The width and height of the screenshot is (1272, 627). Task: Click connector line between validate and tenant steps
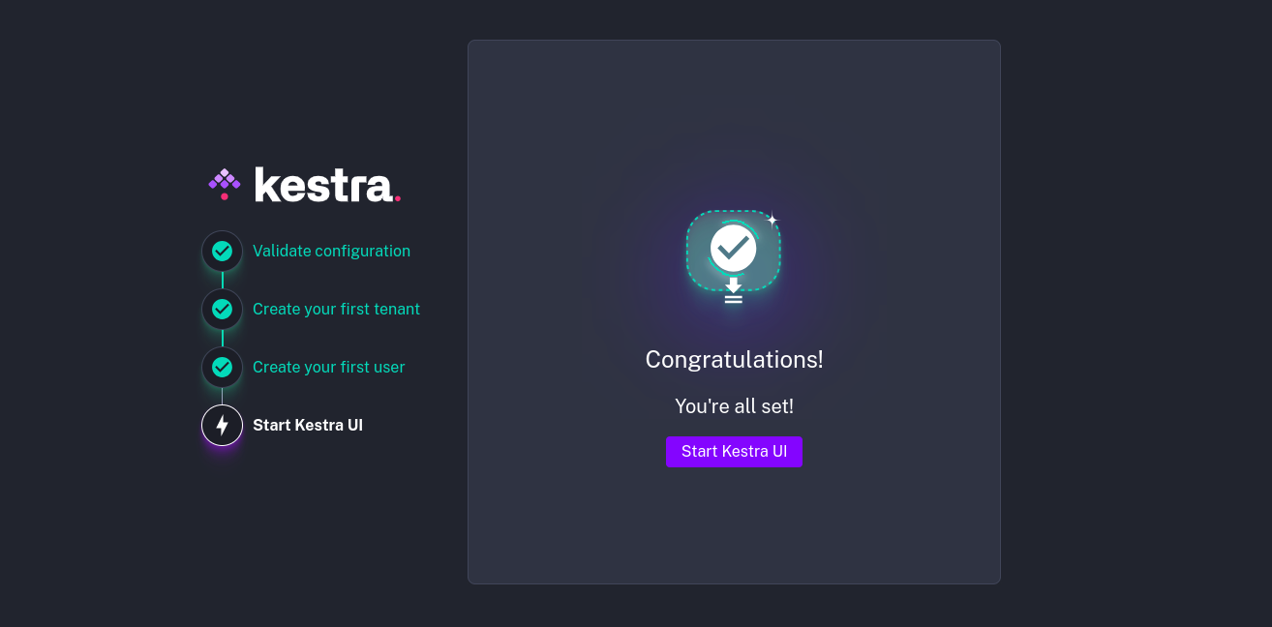click(x=222, y=281)
